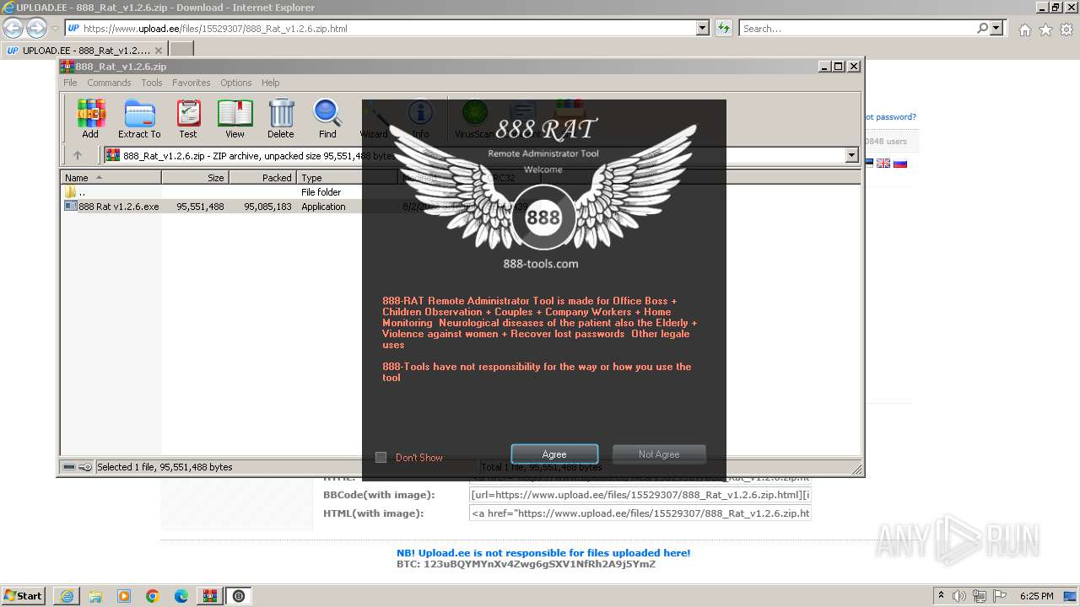
Task: Click the Start button
Action: coord(23,596)
